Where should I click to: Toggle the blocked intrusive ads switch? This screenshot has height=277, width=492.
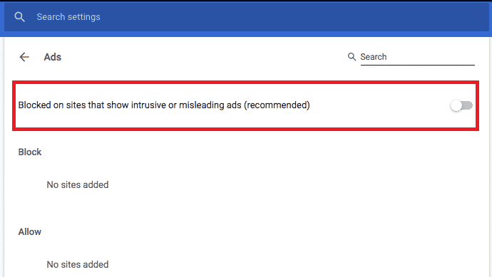(x=461, y=105)
